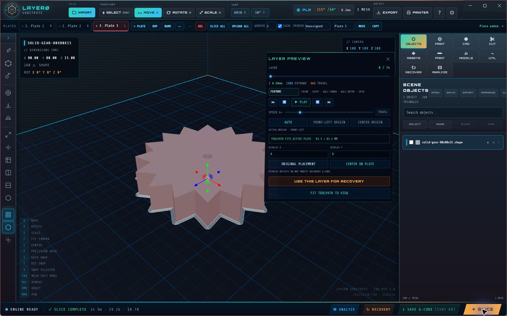Click the concentric target icon in sidebar

tap(8, 93)
